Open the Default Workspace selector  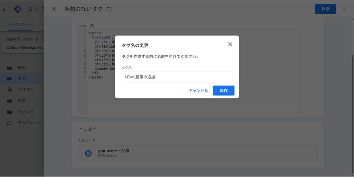coord(24,48)
